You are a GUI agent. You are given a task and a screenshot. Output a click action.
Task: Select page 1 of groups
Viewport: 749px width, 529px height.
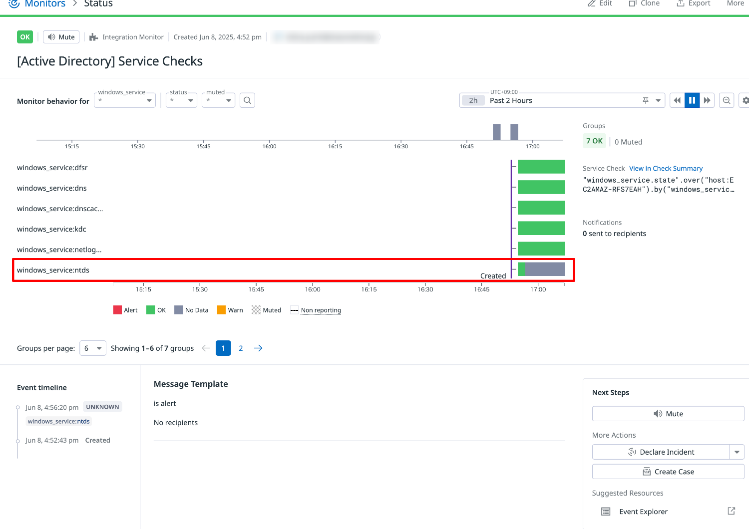tap(223, 348)
